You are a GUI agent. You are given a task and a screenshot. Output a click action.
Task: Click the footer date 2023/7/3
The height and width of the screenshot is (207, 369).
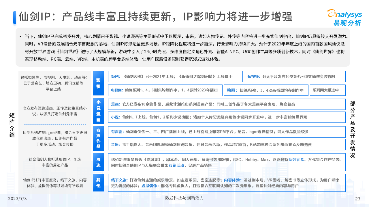pyautogui.click(x=17, y=199)
